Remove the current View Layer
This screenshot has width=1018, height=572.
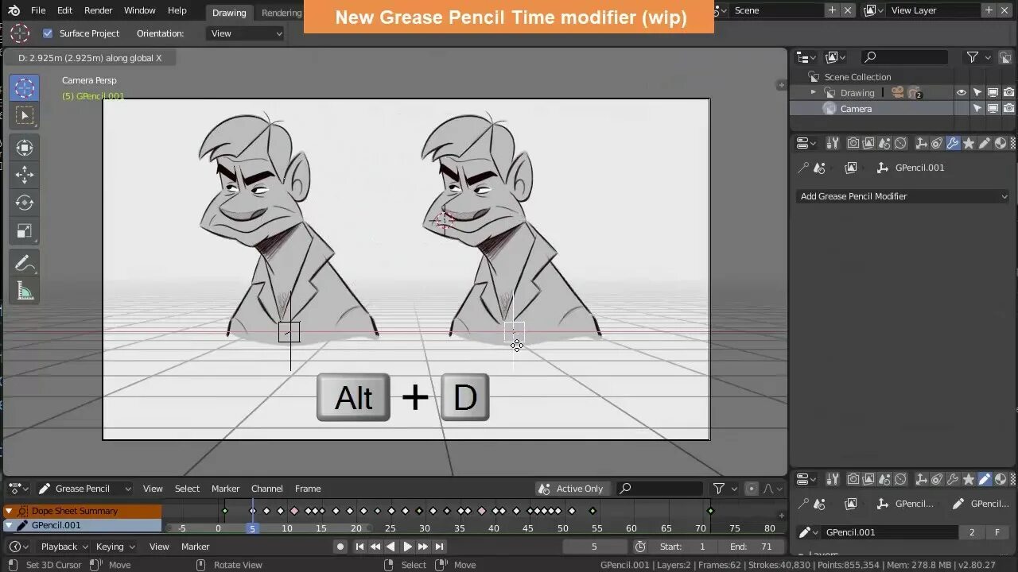point(1006,10)
